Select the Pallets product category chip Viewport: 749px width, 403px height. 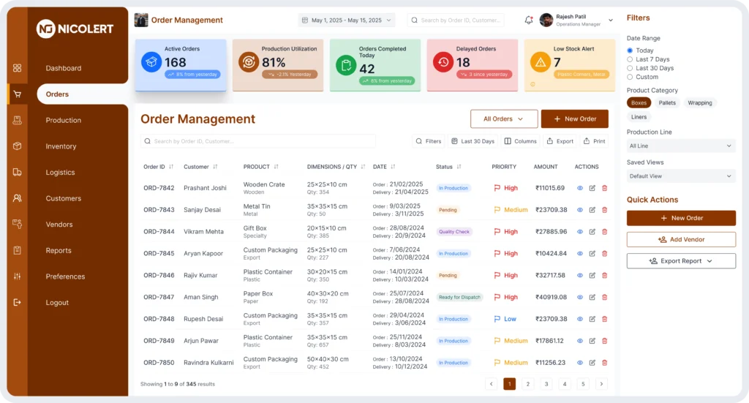point(667,103)
